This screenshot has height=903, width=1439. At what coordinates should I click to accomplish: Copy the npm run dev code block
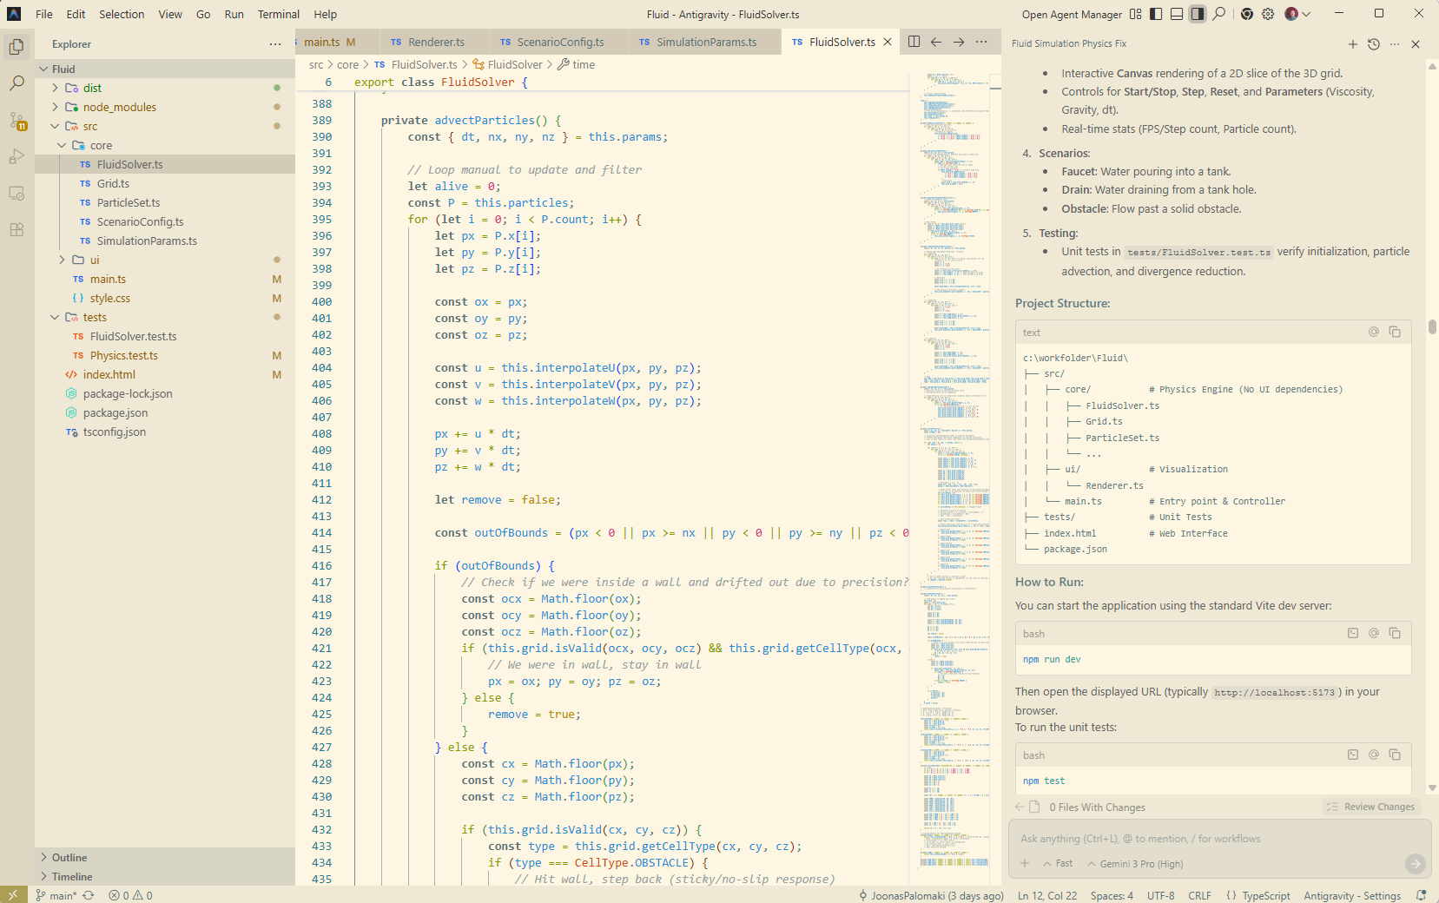pyautogui.click(x=1394, y=634)
